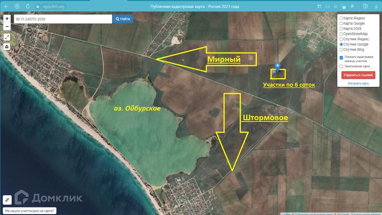Zoom in the map with plus button
The height and width of the screenshot is (215, 382).
[7, 19]
